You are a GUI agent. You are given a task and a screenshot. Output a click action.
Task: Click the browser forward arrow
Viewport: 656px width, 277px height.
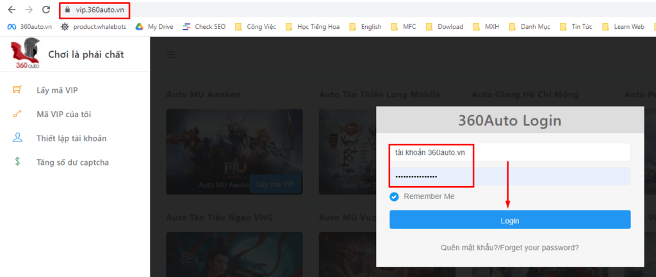(29, 10)
